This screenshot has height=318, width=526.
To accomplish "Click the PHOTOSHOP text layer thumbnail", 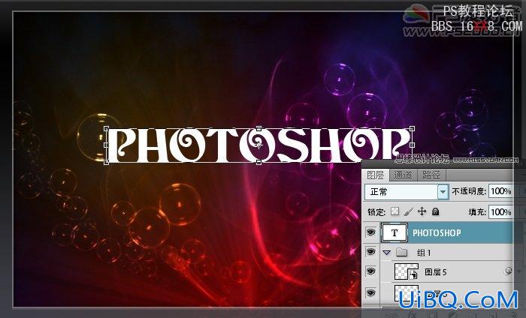I will point(394,232).
